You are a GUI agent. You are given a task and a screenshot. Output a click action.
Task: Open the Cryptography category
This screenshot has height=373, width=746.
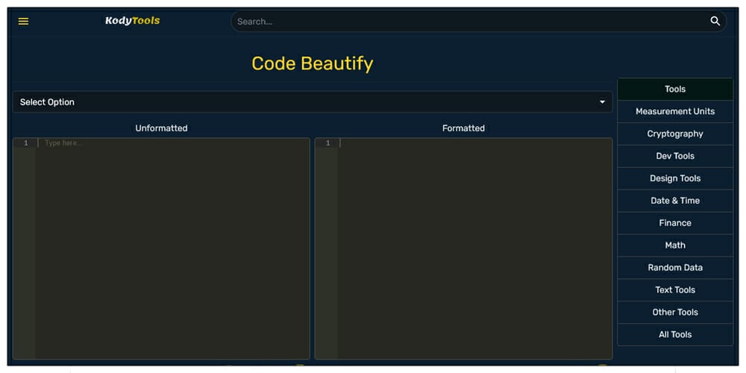tap(675, 134)
